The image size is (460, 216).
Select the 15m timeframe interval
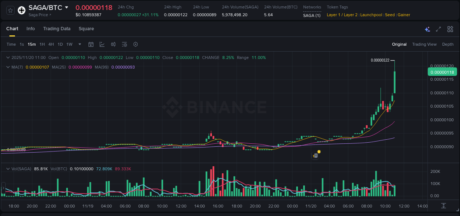tap(32, 44)
